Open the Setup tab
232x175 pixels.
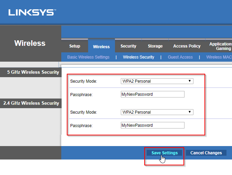[75, 46]
